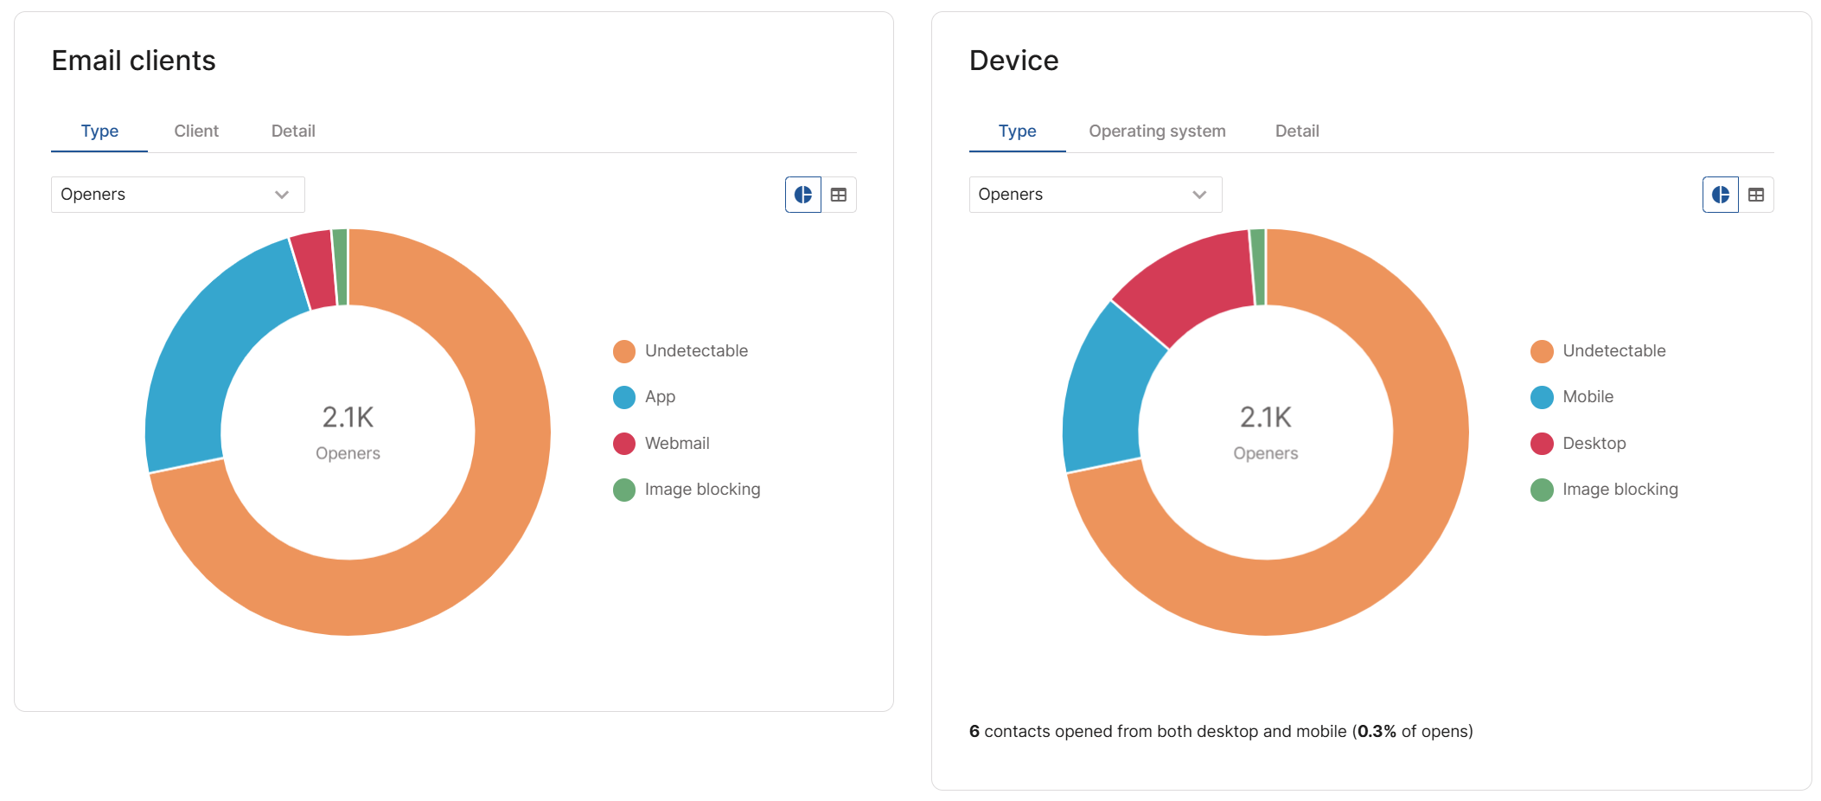Toggle Webmail legend item
The height and width of the screenshot is (801, 1821).
pos(661,444)
